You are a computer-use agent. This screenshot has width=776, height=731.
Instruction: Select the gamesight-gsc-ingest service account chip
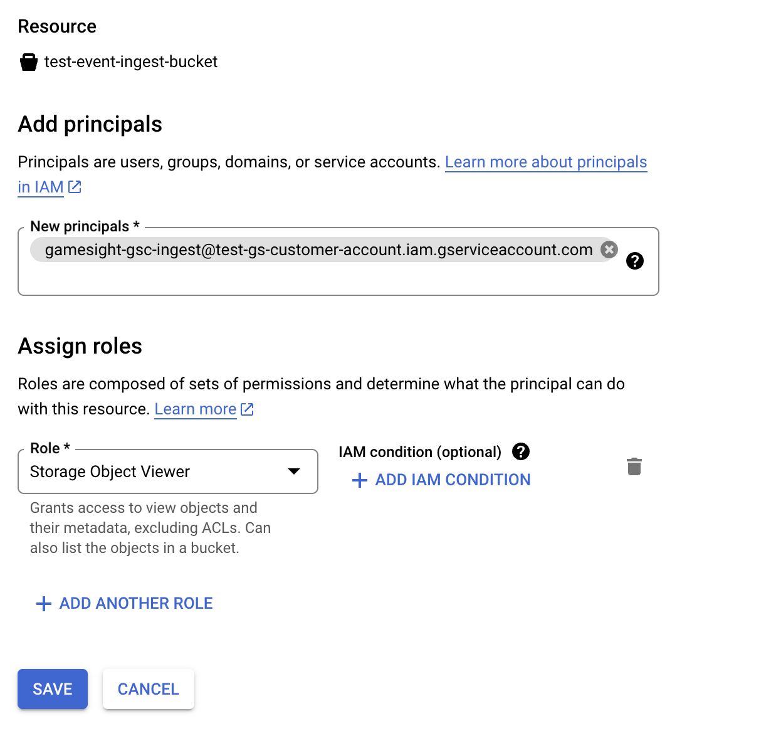tap(318, 250)
